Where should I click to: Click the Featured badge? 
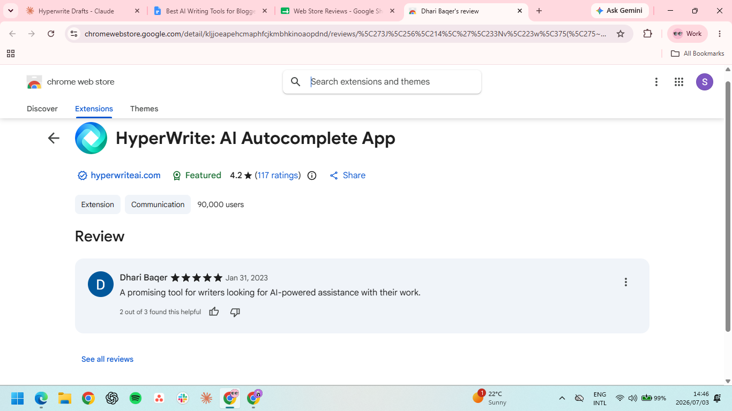[x=197, y=176]
